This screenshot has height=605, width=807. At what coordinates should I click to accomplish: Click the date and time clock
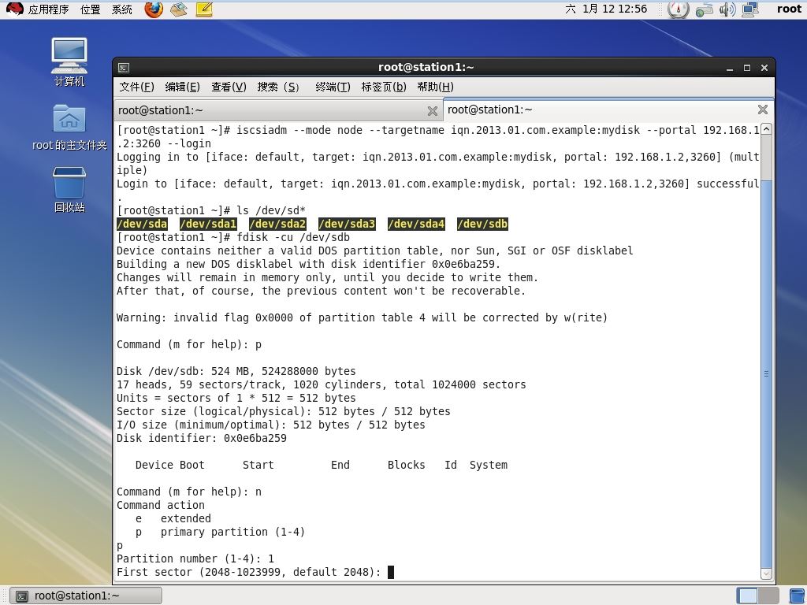606,9
